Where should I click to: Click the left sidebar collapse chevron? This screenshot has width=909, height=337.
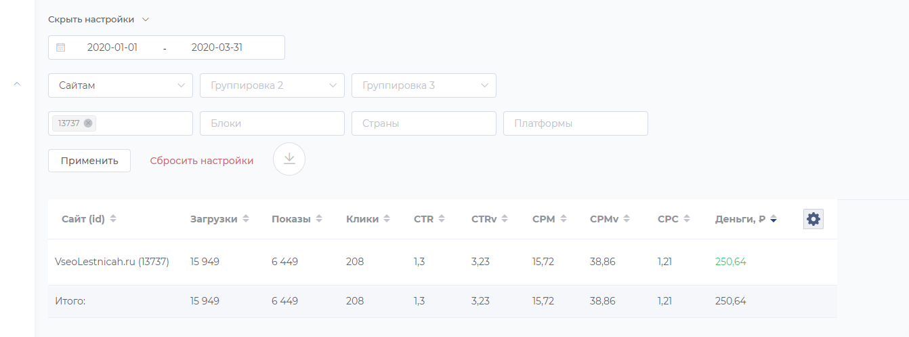(18, 83)
